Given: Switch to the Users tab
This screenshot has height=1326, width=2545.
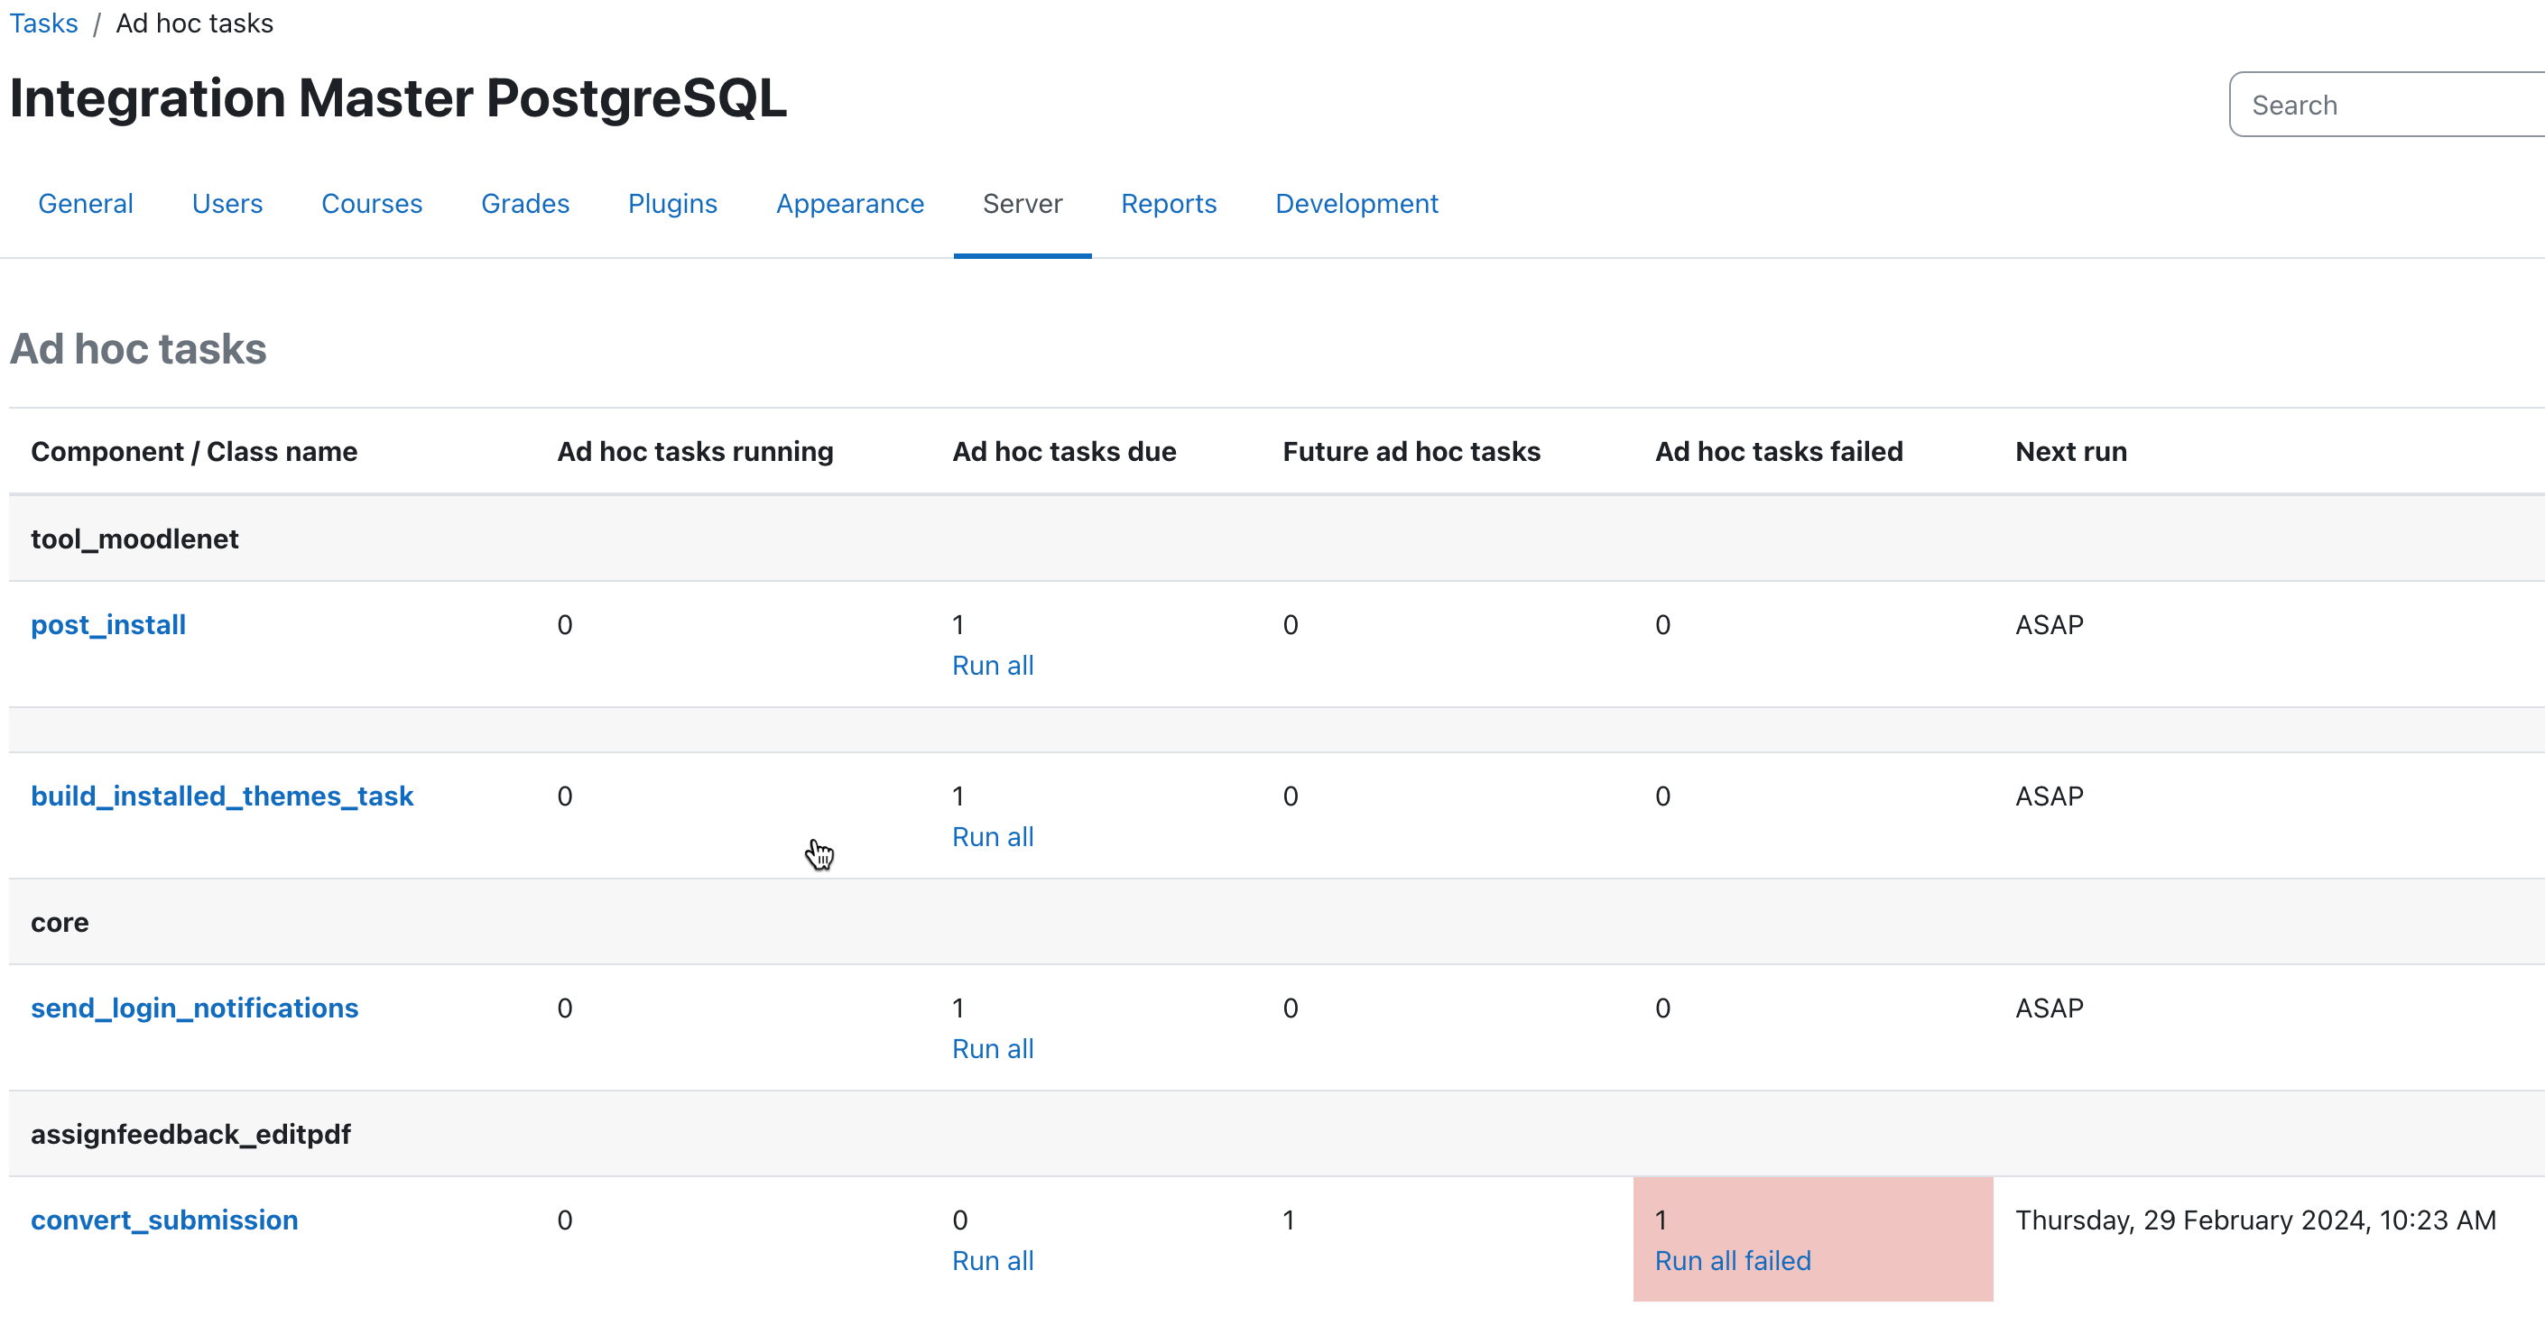Looking at the screenshot, I should coord(227,203).
